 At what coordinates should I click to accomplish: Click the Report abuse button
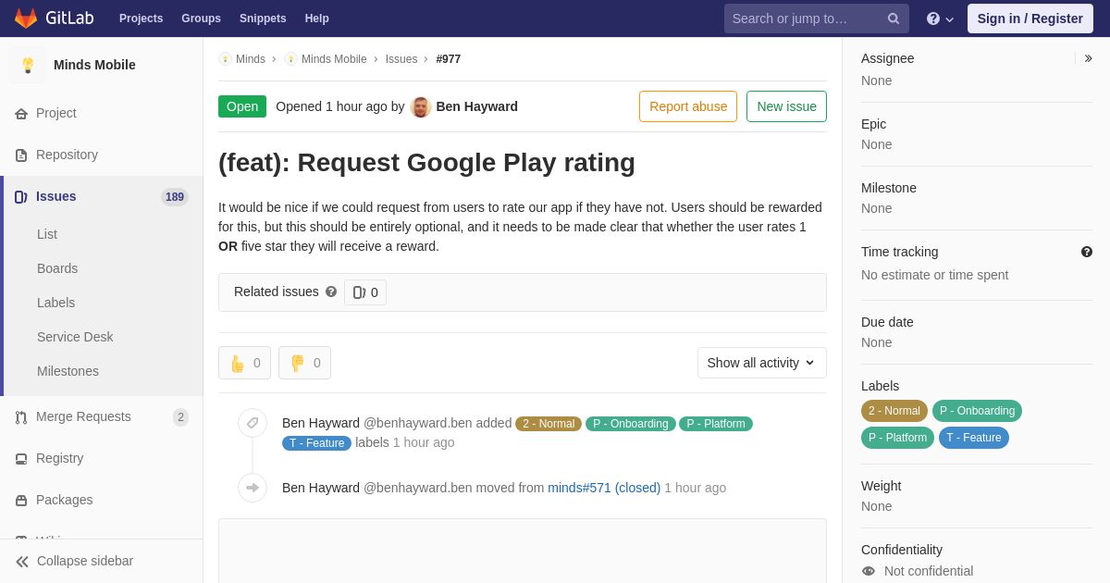[x=688, y=106]
